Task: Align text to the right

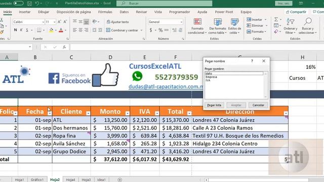Action: [x=87, y=30]
